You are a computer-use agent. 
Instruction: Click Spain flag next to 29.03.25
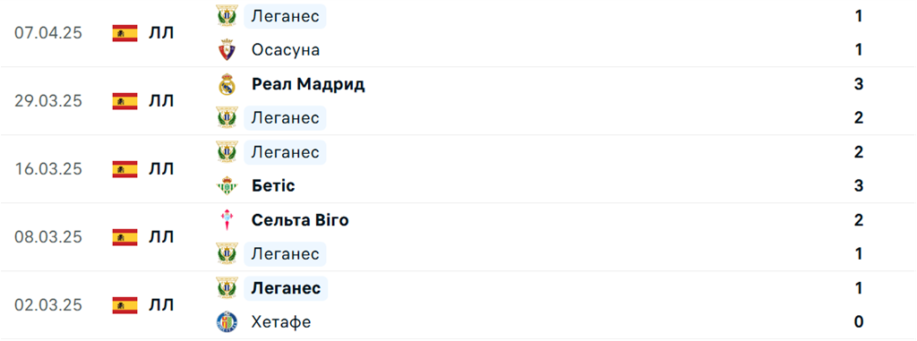coord(124,101)
